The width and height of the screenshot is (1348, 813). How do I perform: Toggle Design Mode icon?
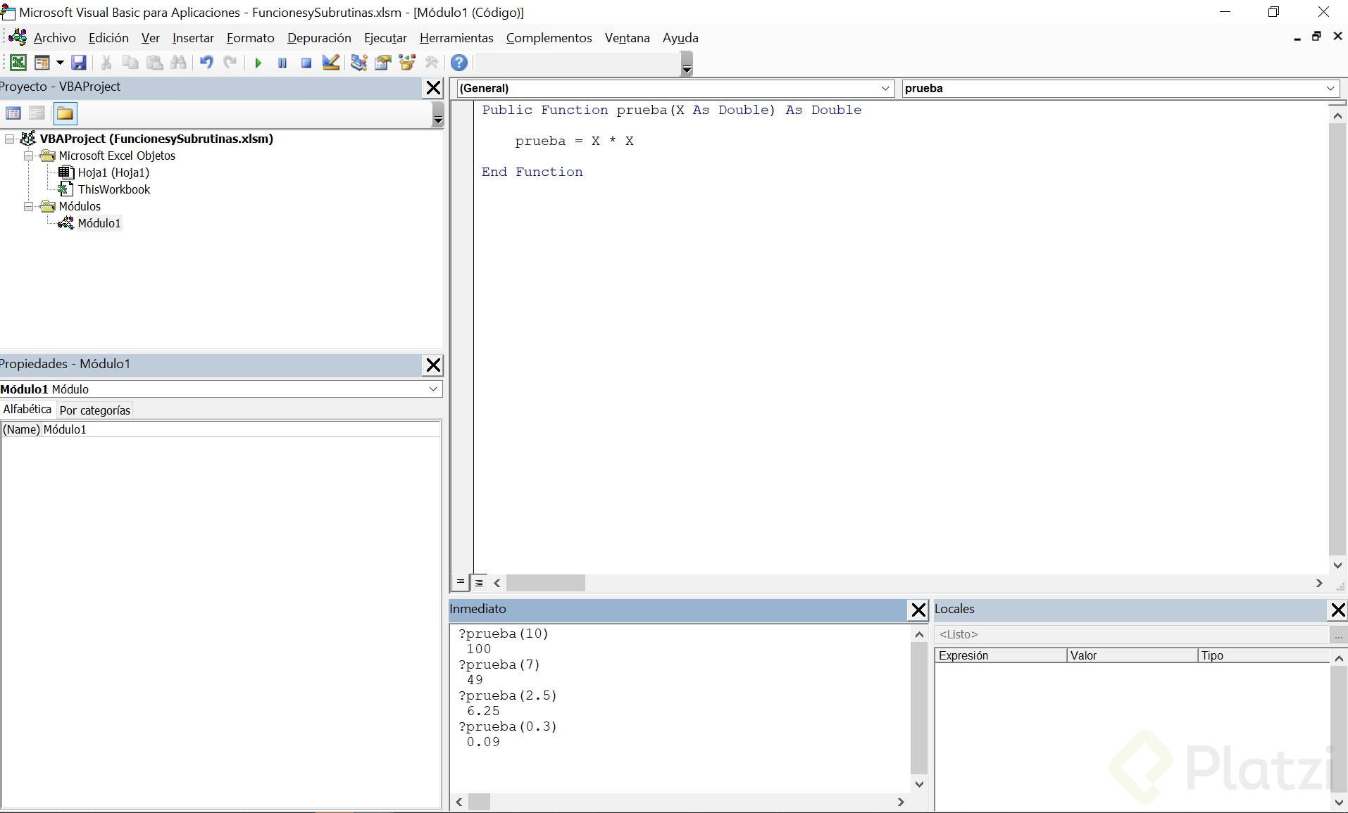(x=331, y=63)
